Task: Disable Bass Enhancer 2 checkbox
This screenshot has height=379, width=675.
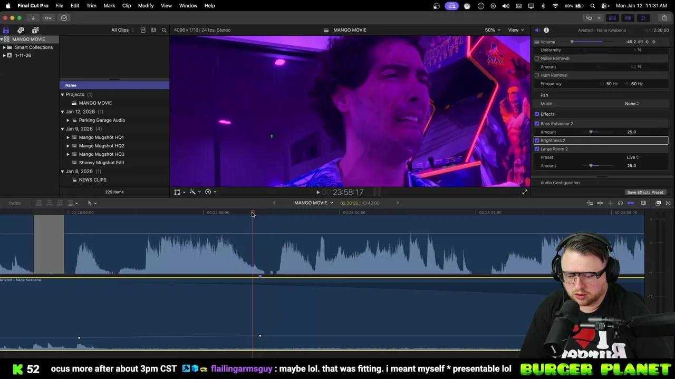Action: 537,124
